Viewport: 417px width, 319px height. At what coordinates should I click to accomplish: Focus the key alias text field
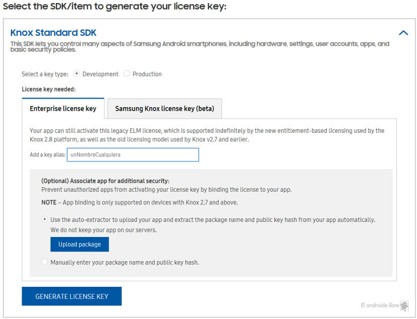pos(133,154)
